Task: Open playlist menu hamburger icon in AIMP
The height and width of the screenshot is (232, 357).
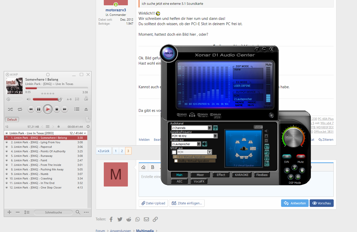Action: [48, 127]
